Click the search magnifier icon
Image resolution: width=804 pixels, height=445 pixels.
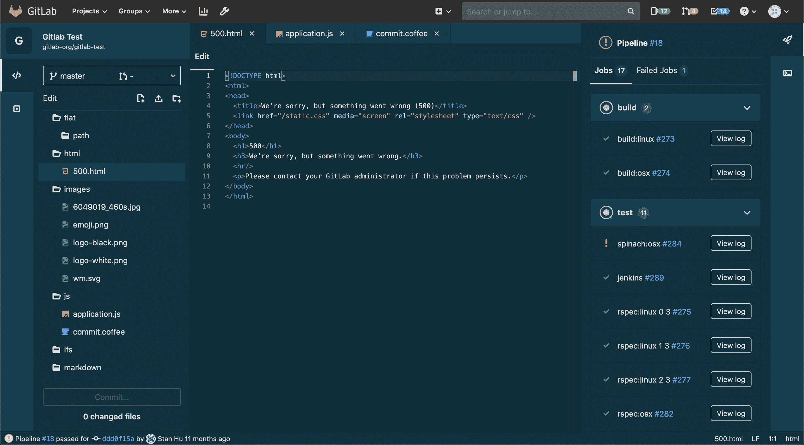pyautogui.click(x=631, y=11)
